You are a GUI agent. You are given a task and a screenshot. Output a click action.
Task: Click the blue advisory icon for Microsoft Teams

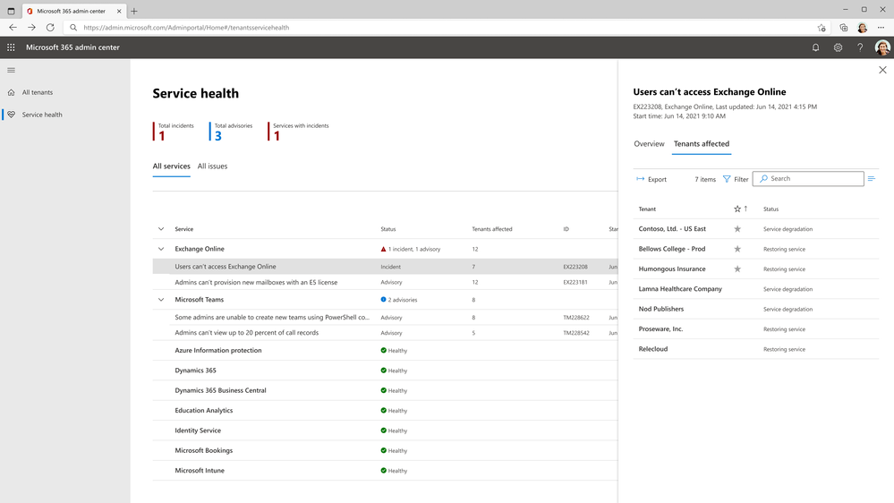click(383, 300)
